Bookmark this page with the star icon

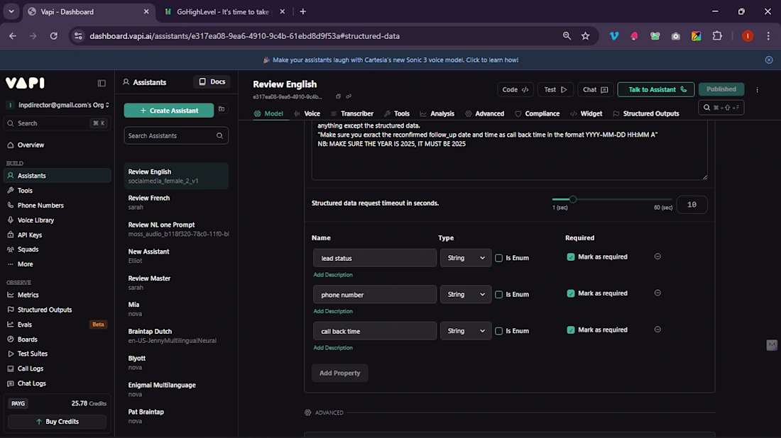pos(585,36)
